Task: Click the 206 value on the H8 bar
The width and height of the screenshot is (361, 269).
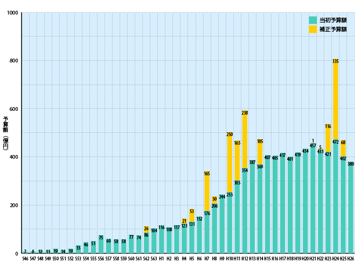Action: click(x=214, y=206)
